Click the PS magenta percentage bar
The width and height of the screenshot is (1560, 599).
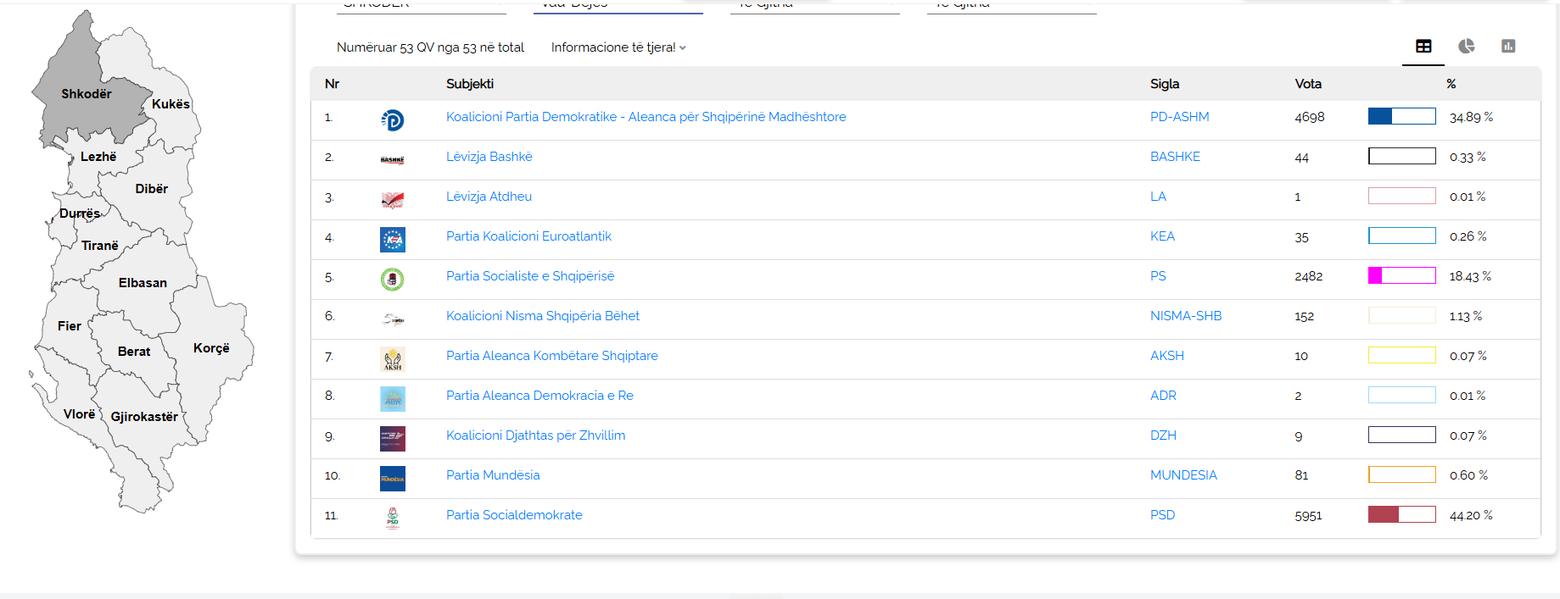coord(1401,276)
